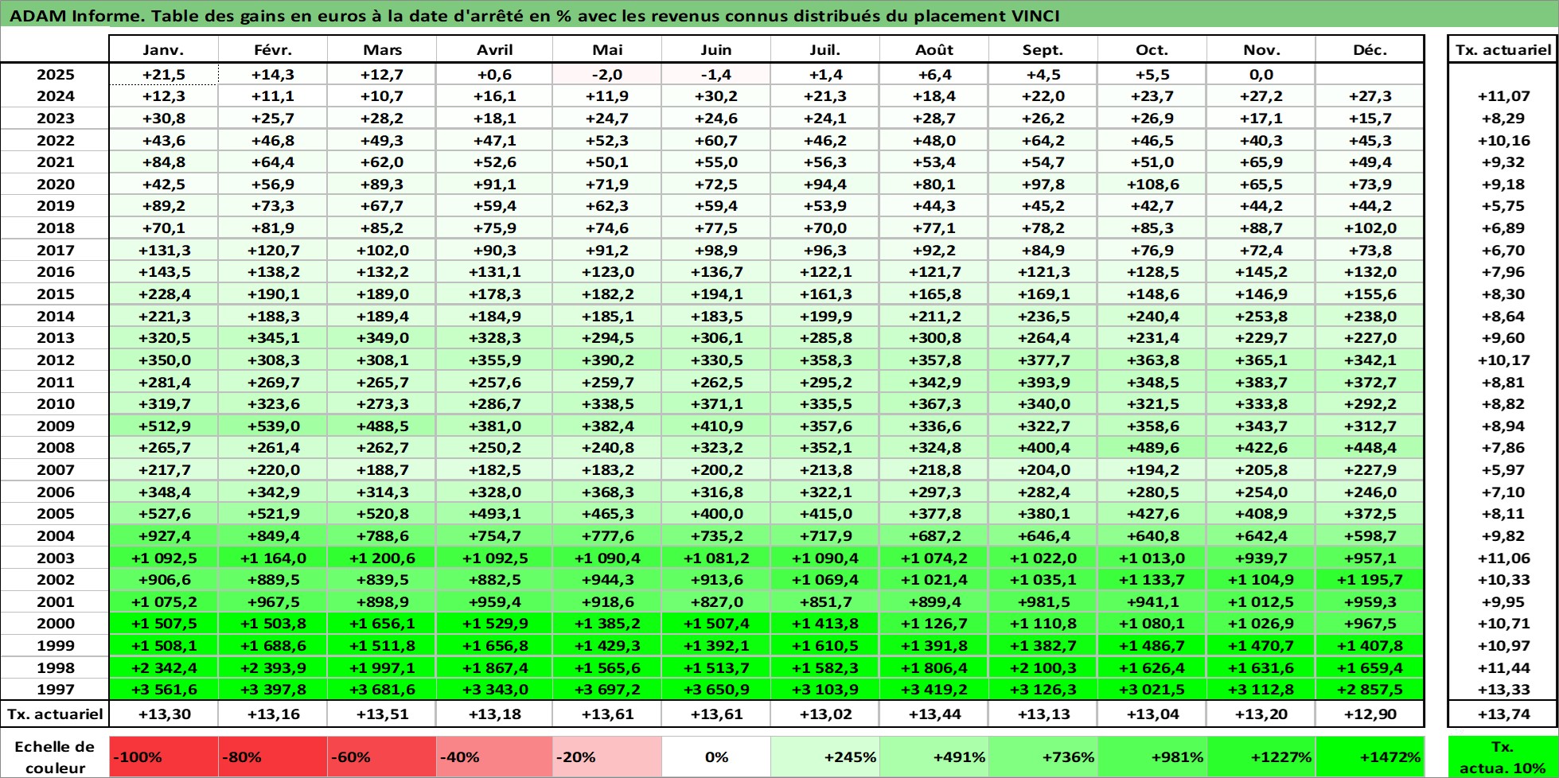The image size is (1559, 778).
Task: Select the 2015 row label
Action: [55, 294]
